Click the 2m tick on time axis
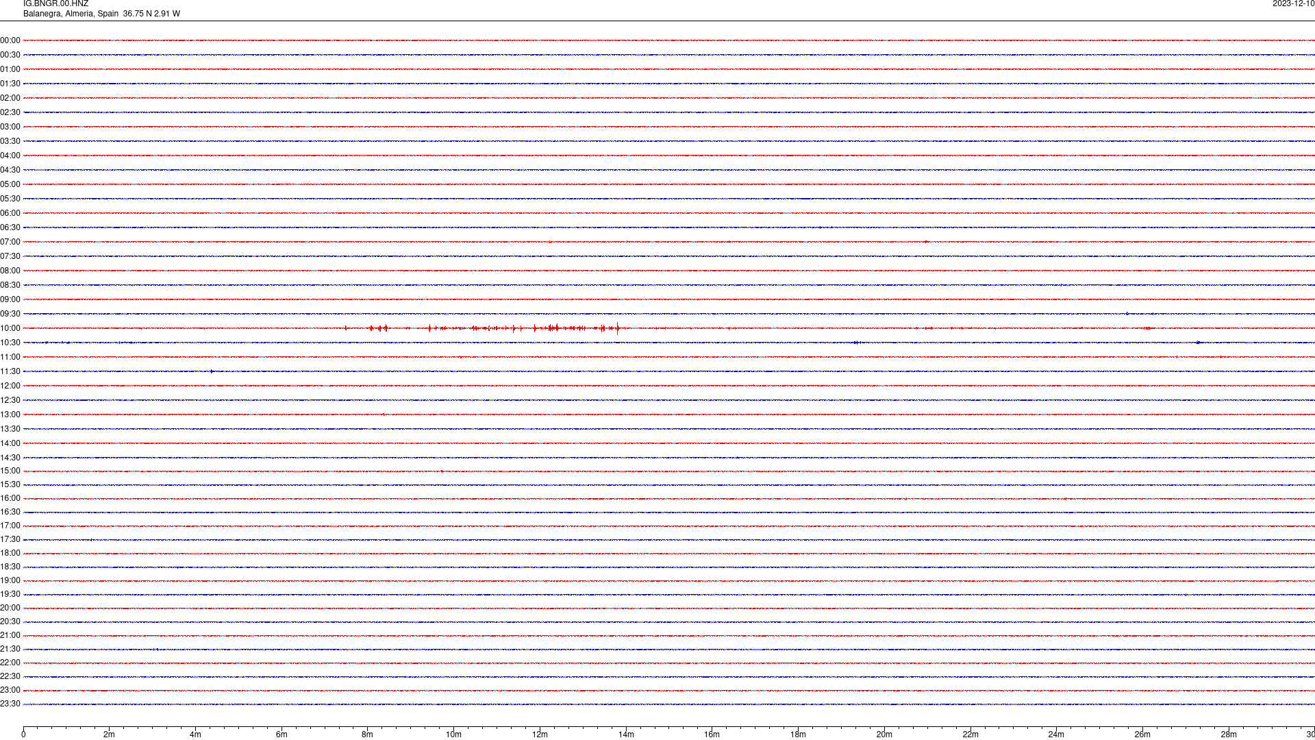The width and height of the screenshot is (1315, 740). coord(110,735)
